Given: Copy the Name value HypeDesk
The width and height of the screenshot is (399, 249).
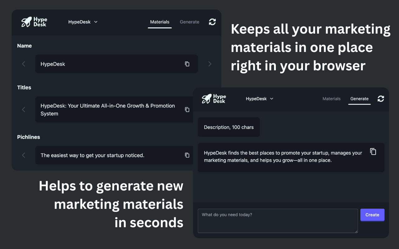Looking at the screenshot, I should point(187,64).
